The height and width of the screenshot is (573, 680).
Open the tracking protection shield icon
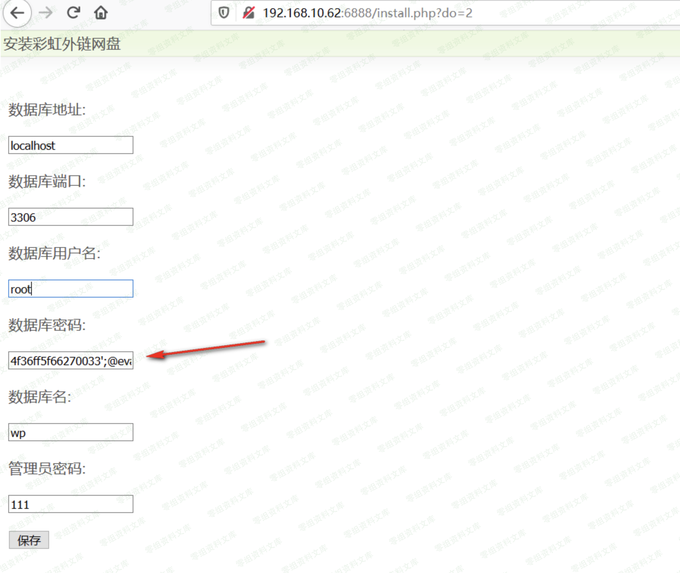point(224,13)
